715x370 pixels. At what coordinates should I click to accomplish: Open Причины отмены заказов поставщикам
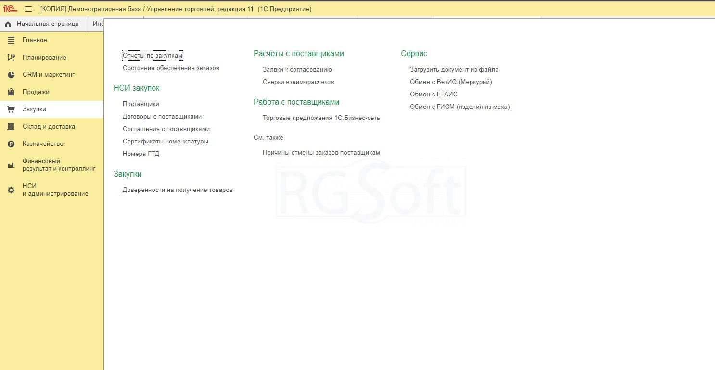321,153
